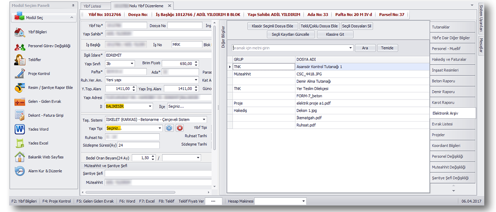Launch Proje Kontrol icon

coord(20,74)
